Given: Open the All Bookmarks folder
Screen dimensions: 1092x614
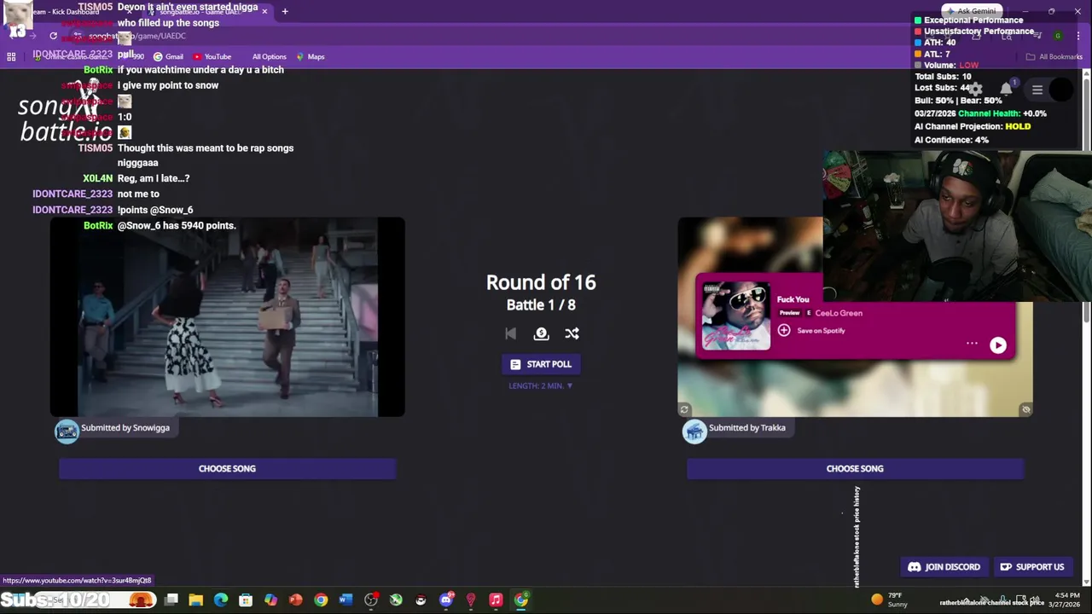Looking at the screenshot, I should [1054, 56].
